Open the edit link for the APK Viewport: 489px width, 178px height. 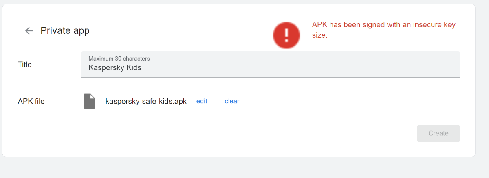(202, 101)
